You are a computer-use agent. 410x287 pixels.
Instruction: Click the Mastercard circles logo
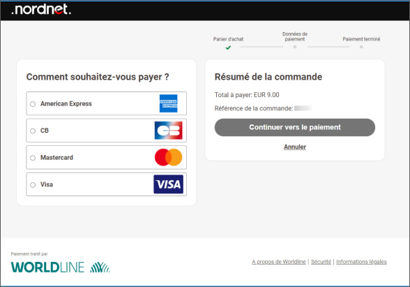tap(169, 157)
